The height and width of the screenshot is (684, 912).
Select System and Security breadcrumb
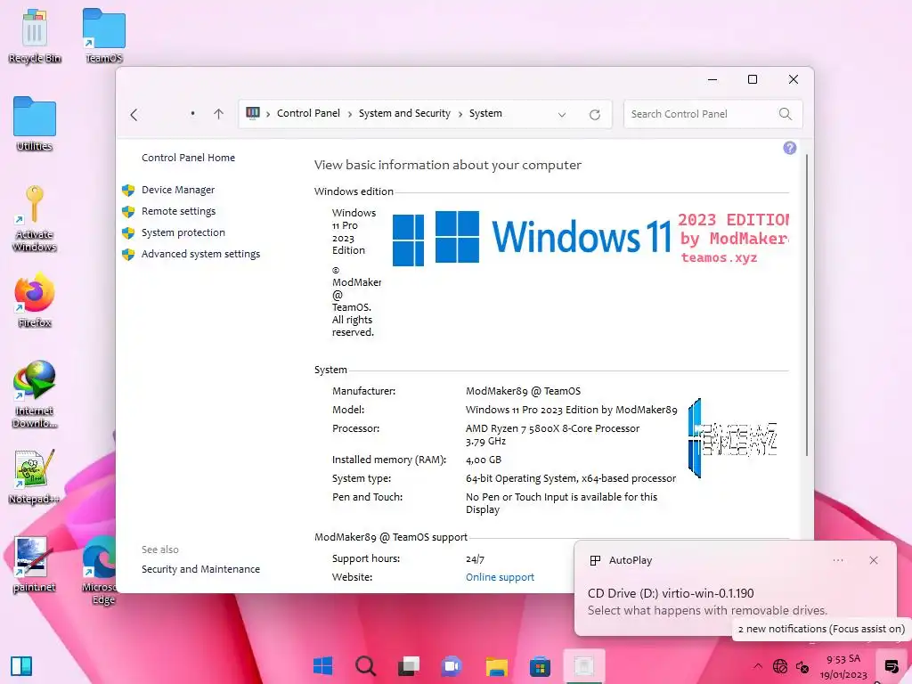click(404, 113)
